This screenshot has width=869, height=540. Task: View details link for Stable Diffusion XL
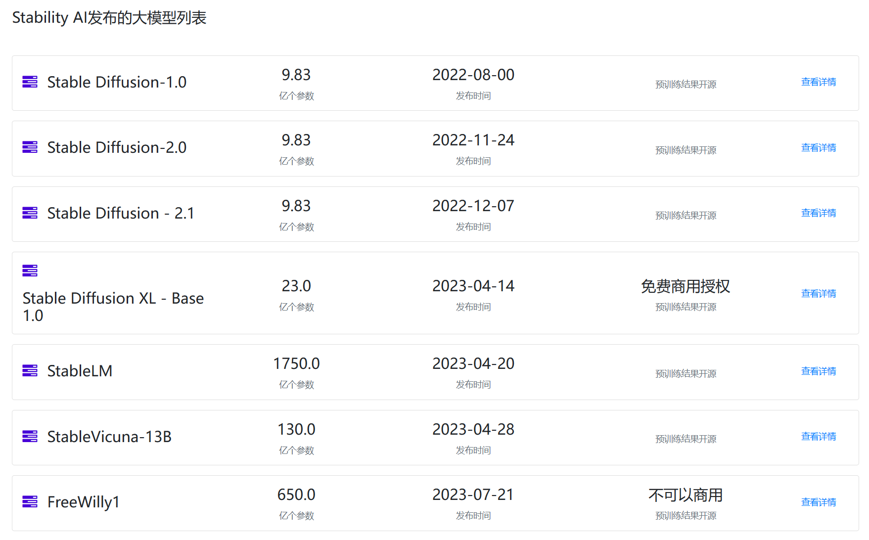(x=819, y=294)
